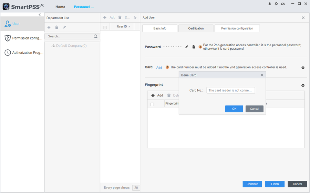
Task: Switch to Basic Info tab
Action: pos(160,28)
